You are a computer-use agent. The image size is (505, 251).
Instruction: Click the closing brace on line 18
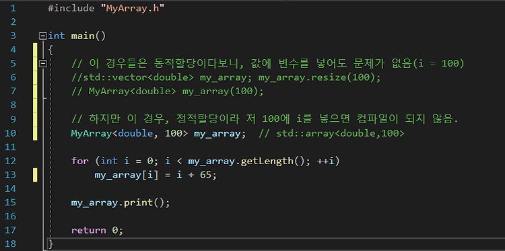click(x=50, y=244)
